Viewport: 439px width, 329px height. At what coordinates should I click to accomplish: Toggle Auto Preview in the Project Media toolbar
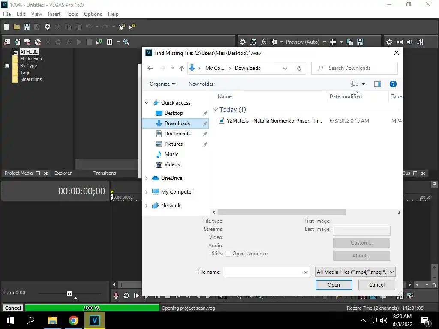point(99,42)
